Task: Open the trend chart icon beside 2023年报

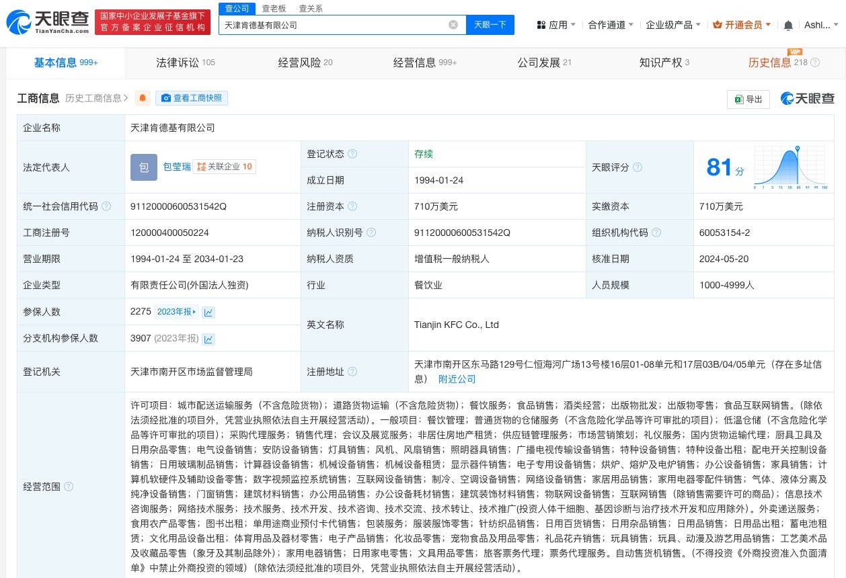Action: point(208,312)
